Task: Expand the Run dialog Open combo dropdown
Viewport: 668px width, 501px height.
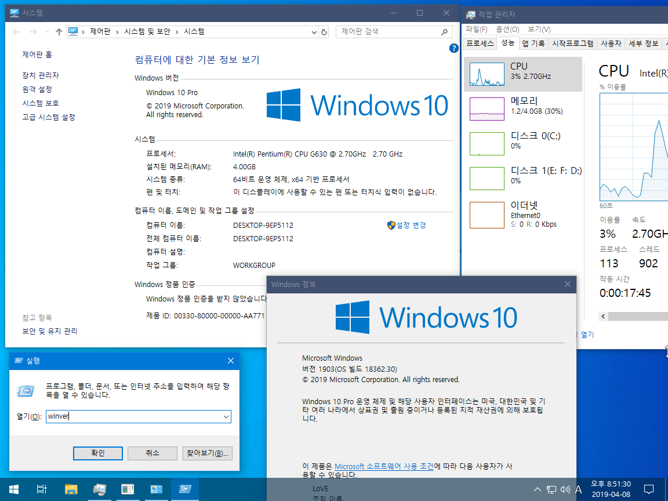Action: 226,417
